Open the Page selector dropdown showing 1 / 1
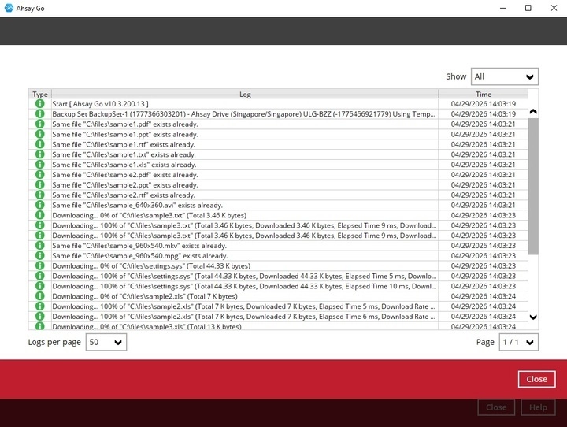The image size is (567, 427). coord(518,342)
